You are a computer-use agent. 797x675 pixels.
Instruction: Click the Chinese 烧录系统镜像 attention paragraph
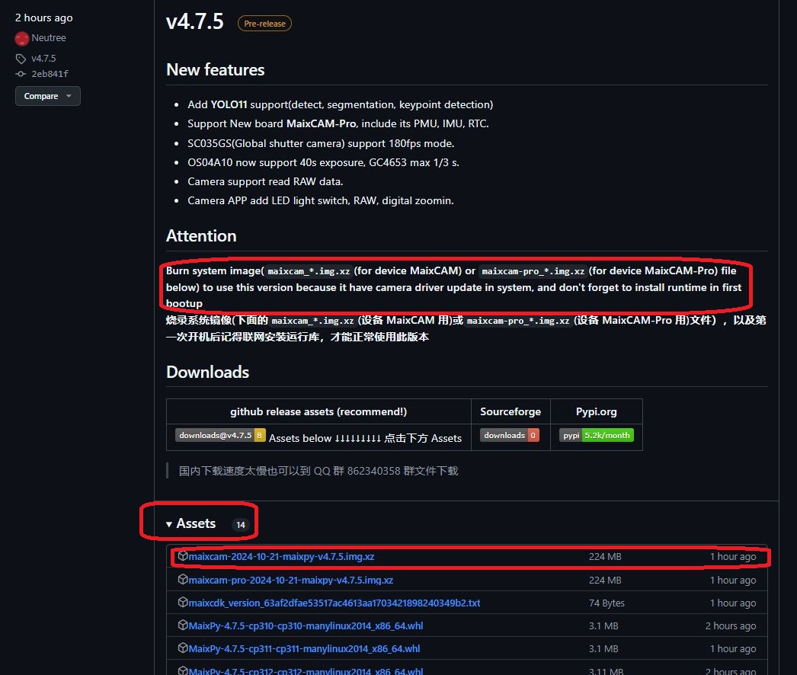click(x=466, y=328)
